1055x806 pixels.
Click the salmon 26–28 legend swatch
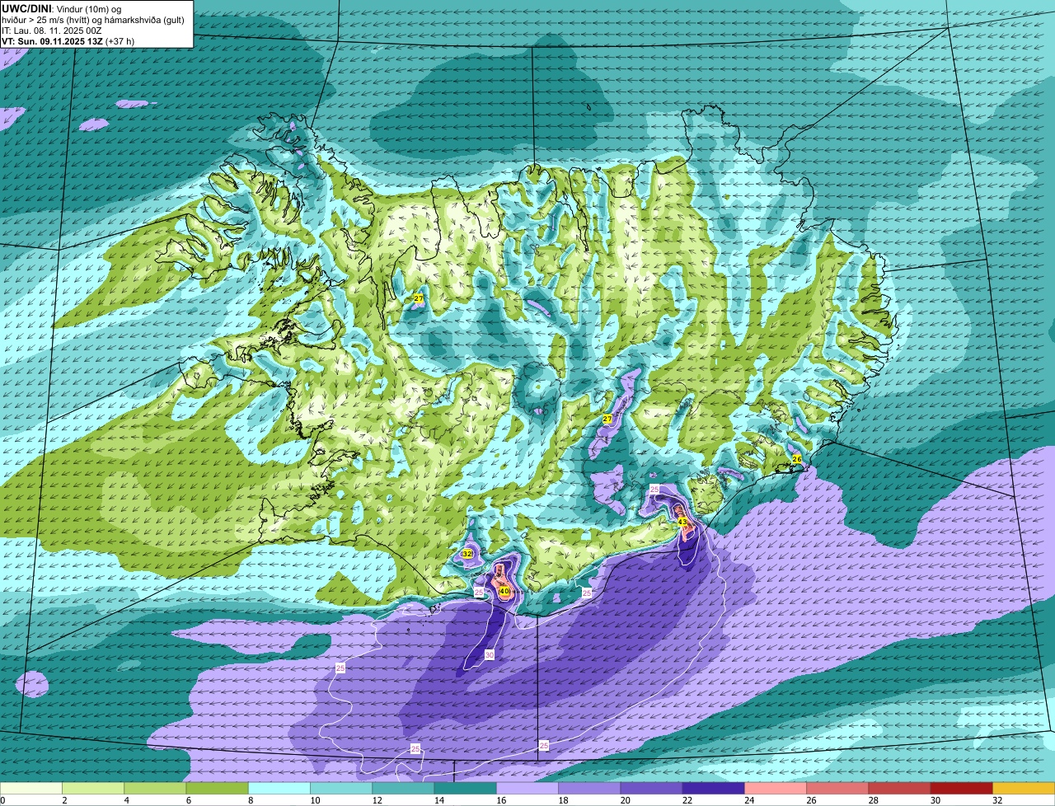837,789
